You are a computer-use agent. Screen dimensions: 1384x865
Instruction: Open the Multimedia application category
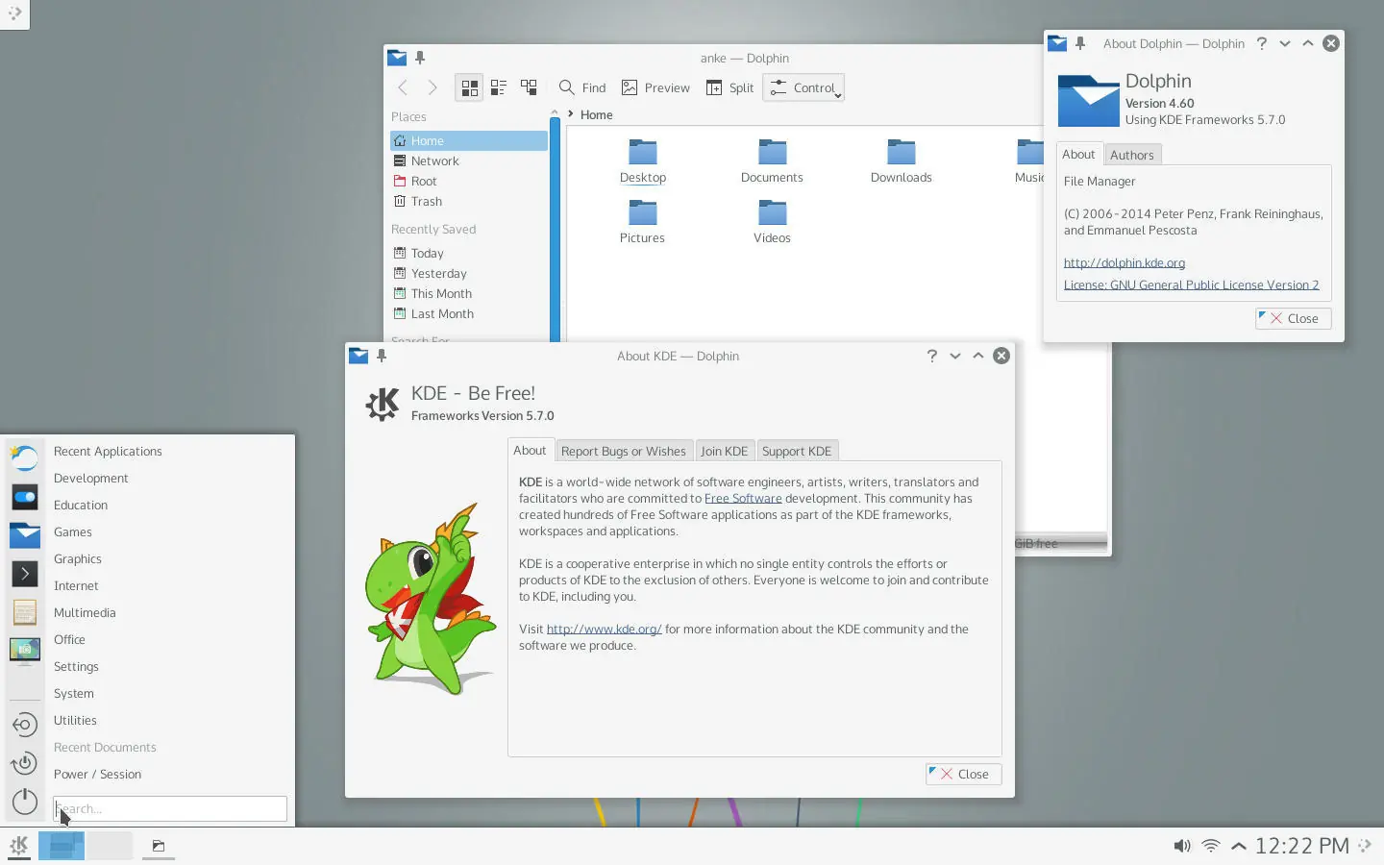[85, 612]
